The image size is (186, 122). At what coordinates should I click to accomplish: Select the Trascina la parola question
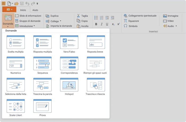click(43, 87)
